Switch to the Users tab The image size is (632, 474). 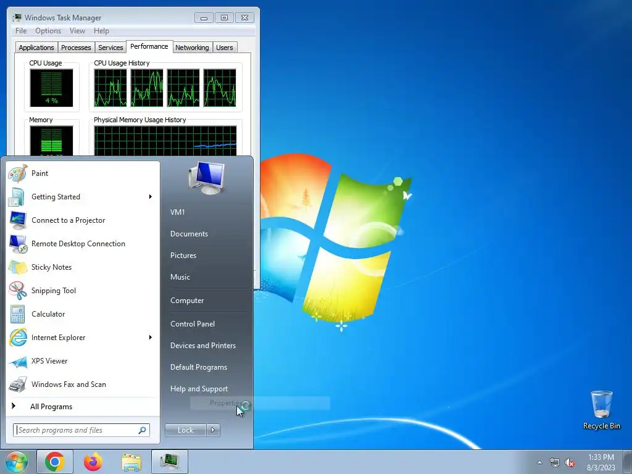[x=225, y=47]
